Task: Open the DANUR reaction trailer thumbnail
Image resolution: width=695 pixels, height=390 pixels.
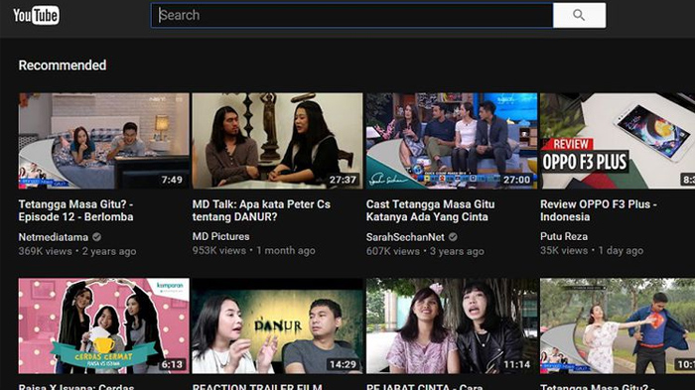Action: coord(277,325)
